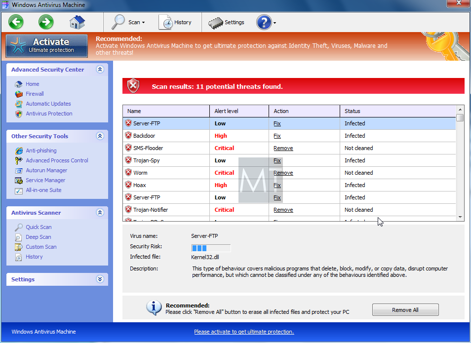Click the Scan magnifying glass icon
Image resolution: width=471 pixels, height=343 pixels.
coord(118,22)
